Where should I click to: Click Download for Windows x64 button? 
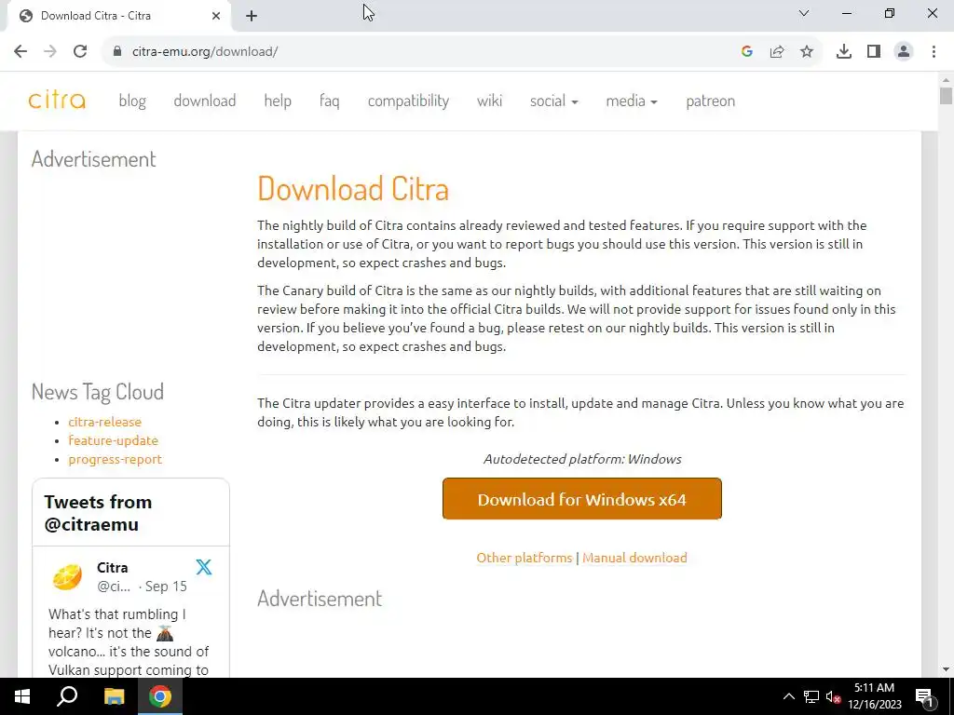(x=581, y=499)
